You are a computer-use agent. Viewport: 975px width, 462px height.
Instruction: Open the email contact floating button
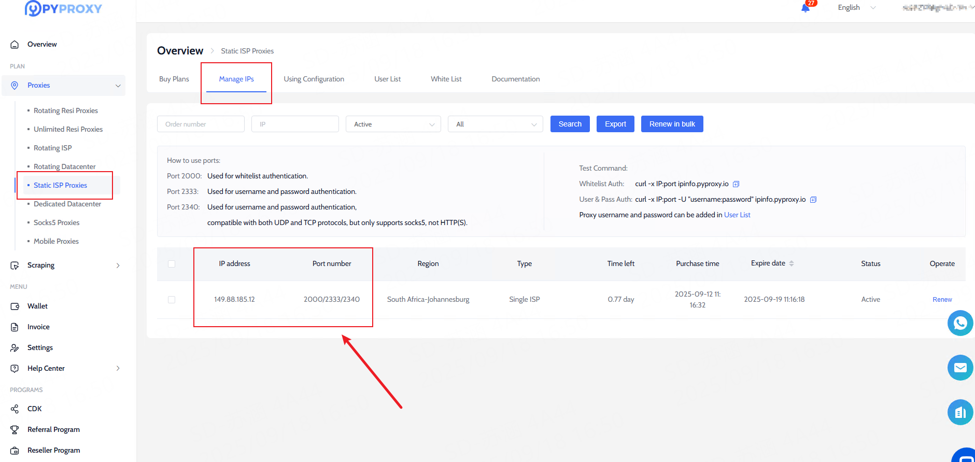[960, 368]
